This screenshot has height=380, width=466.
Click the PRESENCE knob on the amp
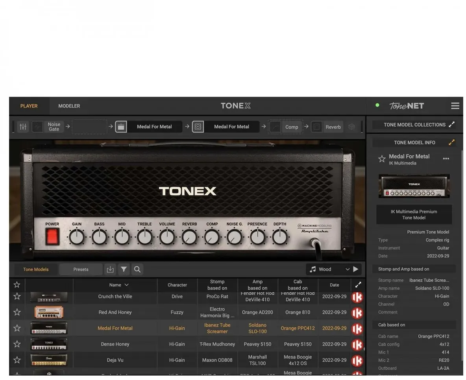(257, 237)
